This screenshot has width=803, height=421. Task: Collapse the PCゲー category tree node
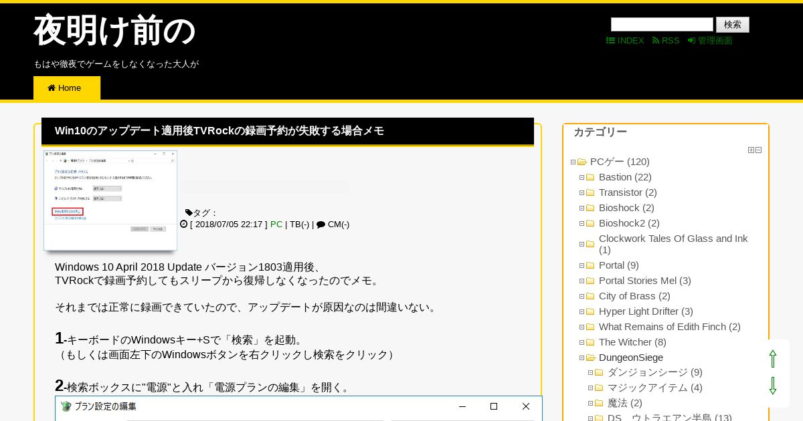click(x=573, y=162)
